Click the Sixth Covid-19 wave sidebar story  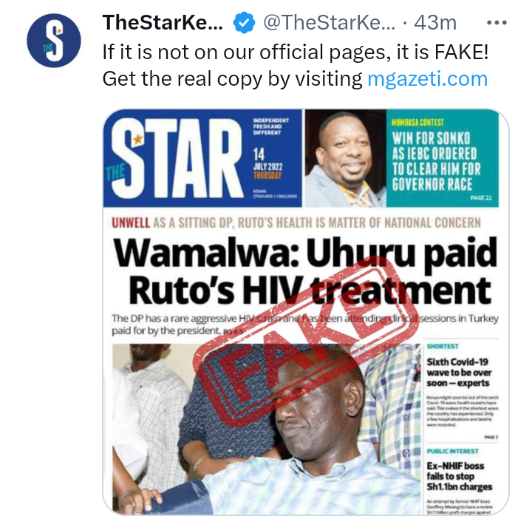pyautogui.click(x=462, y=391)
